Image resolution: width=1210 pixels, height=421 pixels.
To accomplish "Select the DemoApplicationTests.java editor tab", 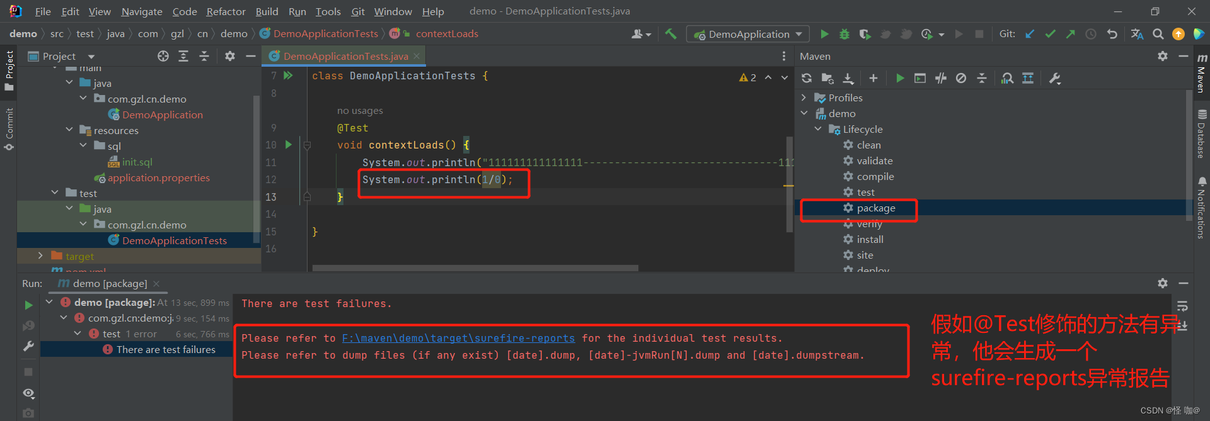I will pos(345,56).
